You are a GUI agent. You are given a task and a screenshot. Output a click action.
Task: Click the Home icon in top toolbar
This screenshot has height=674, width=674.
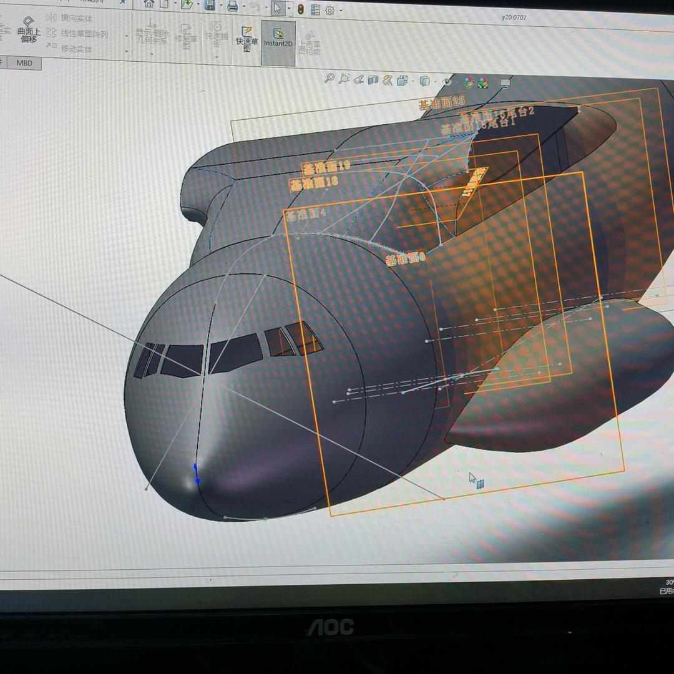[x=149, y=4]
